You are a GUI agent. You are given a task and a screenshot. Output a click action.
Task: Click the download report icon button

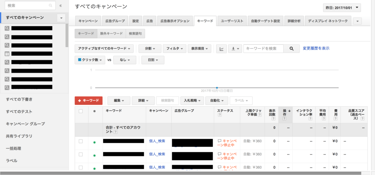[x=234, y=49]
